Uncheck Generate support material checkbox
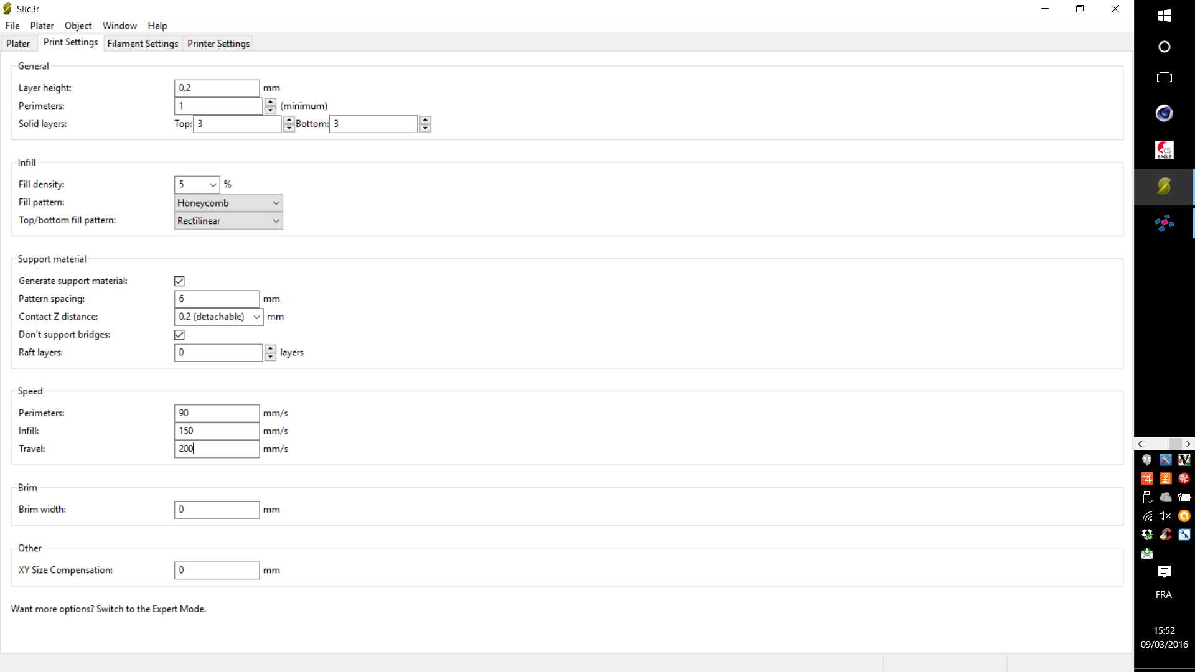 click(x=179, y=281)
